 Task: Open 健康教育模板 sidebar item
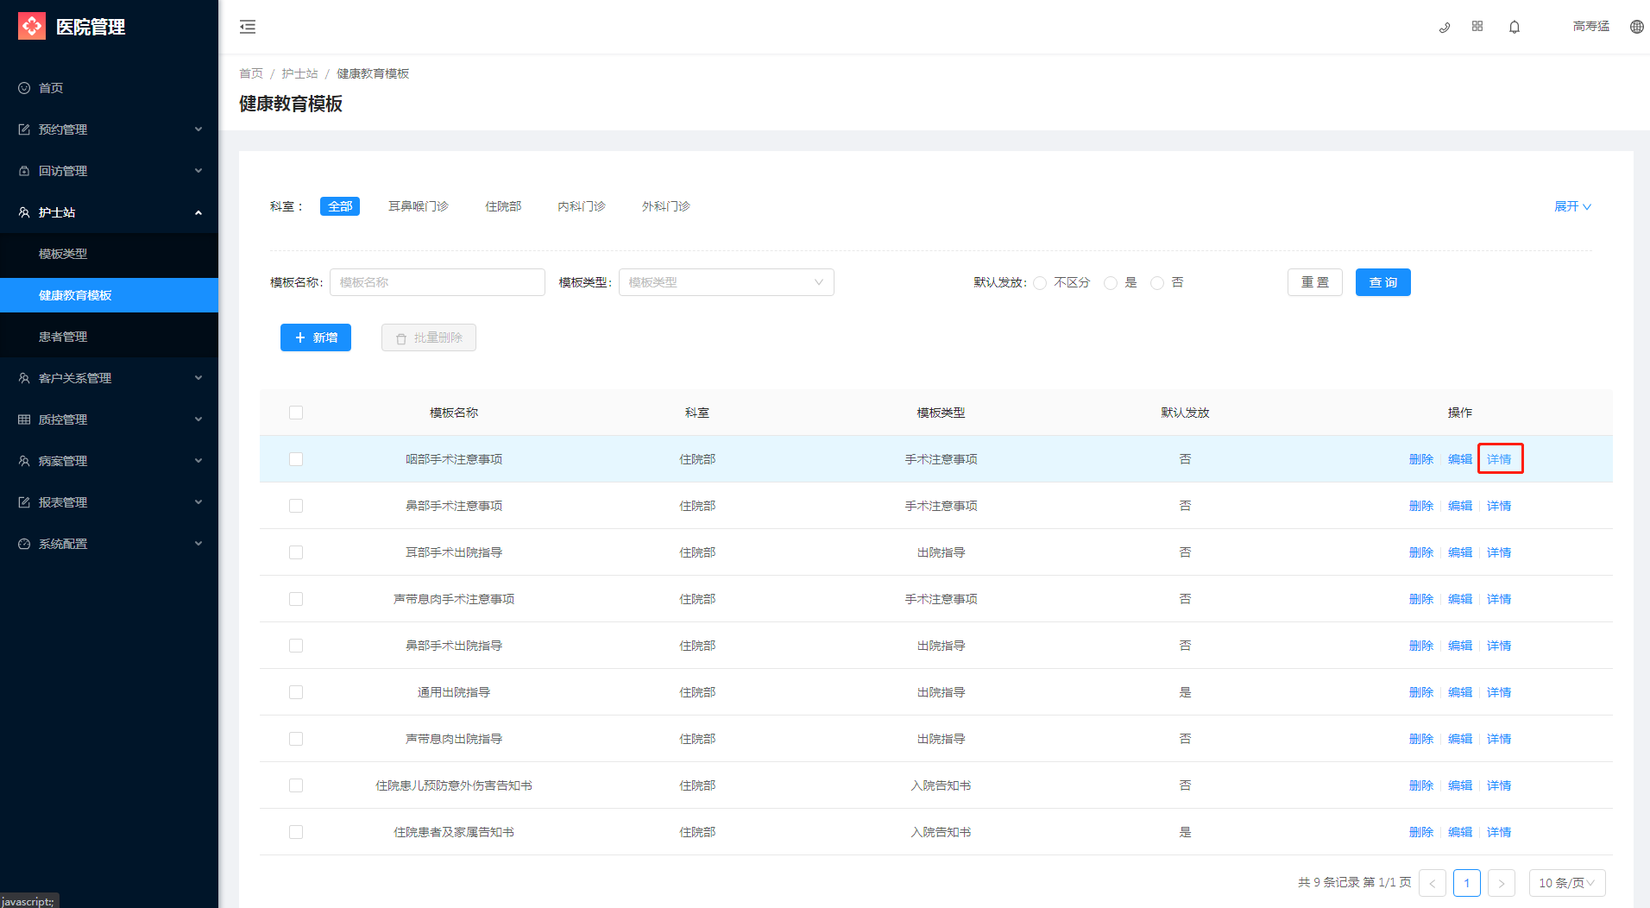(x=109, y=295)
